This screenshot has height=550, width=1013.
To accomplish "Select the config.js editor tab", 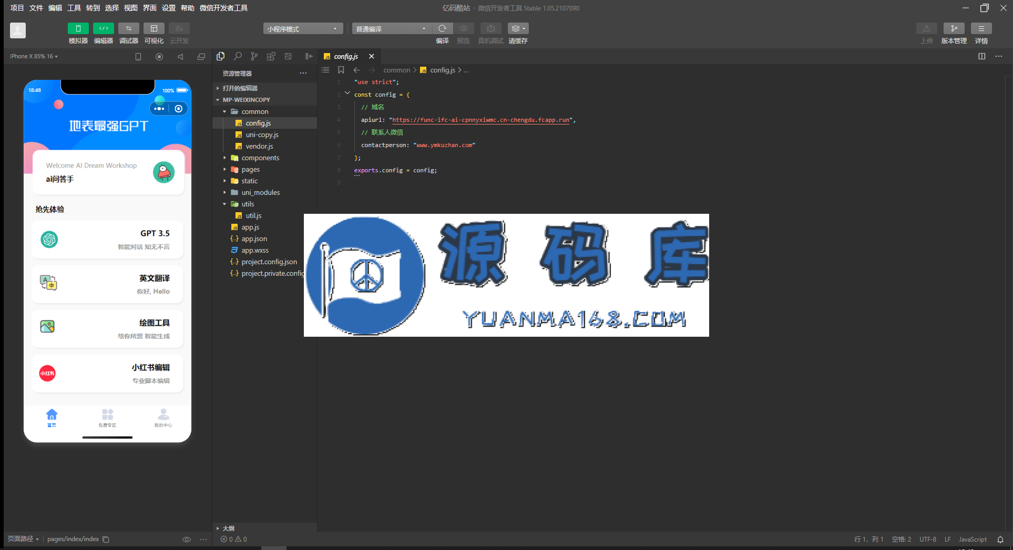I will (x=346, y=56).
